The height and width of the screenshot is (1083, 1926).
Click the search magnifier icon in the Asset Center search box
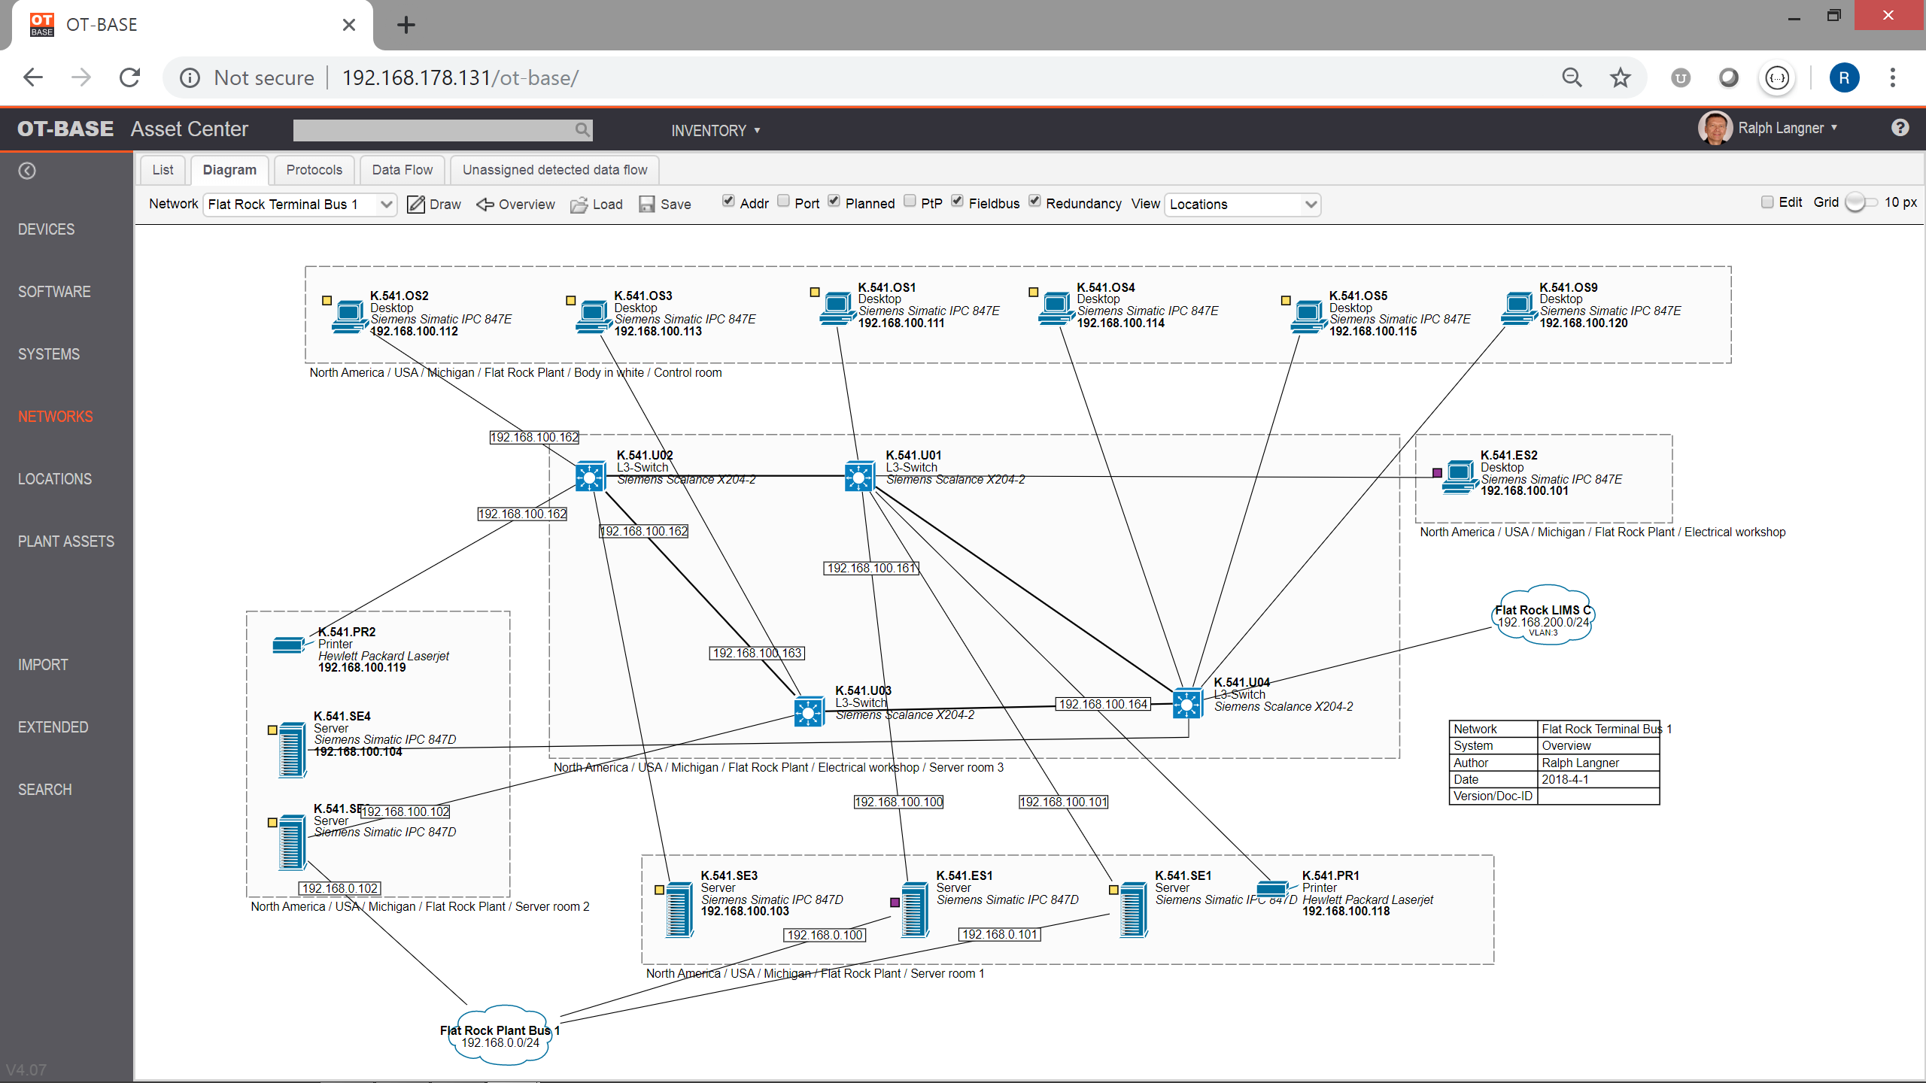point(582,129)
